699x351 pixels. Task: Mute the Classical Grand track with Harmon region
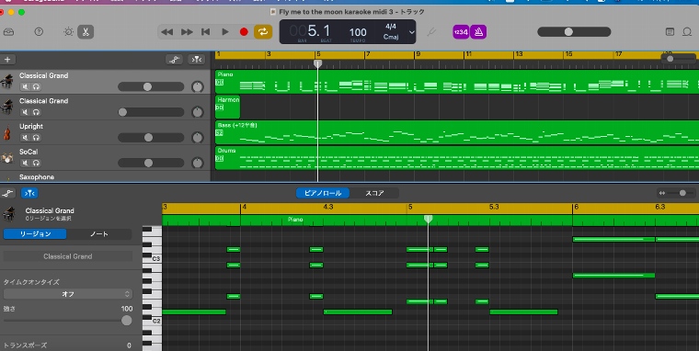pos(26,112)
